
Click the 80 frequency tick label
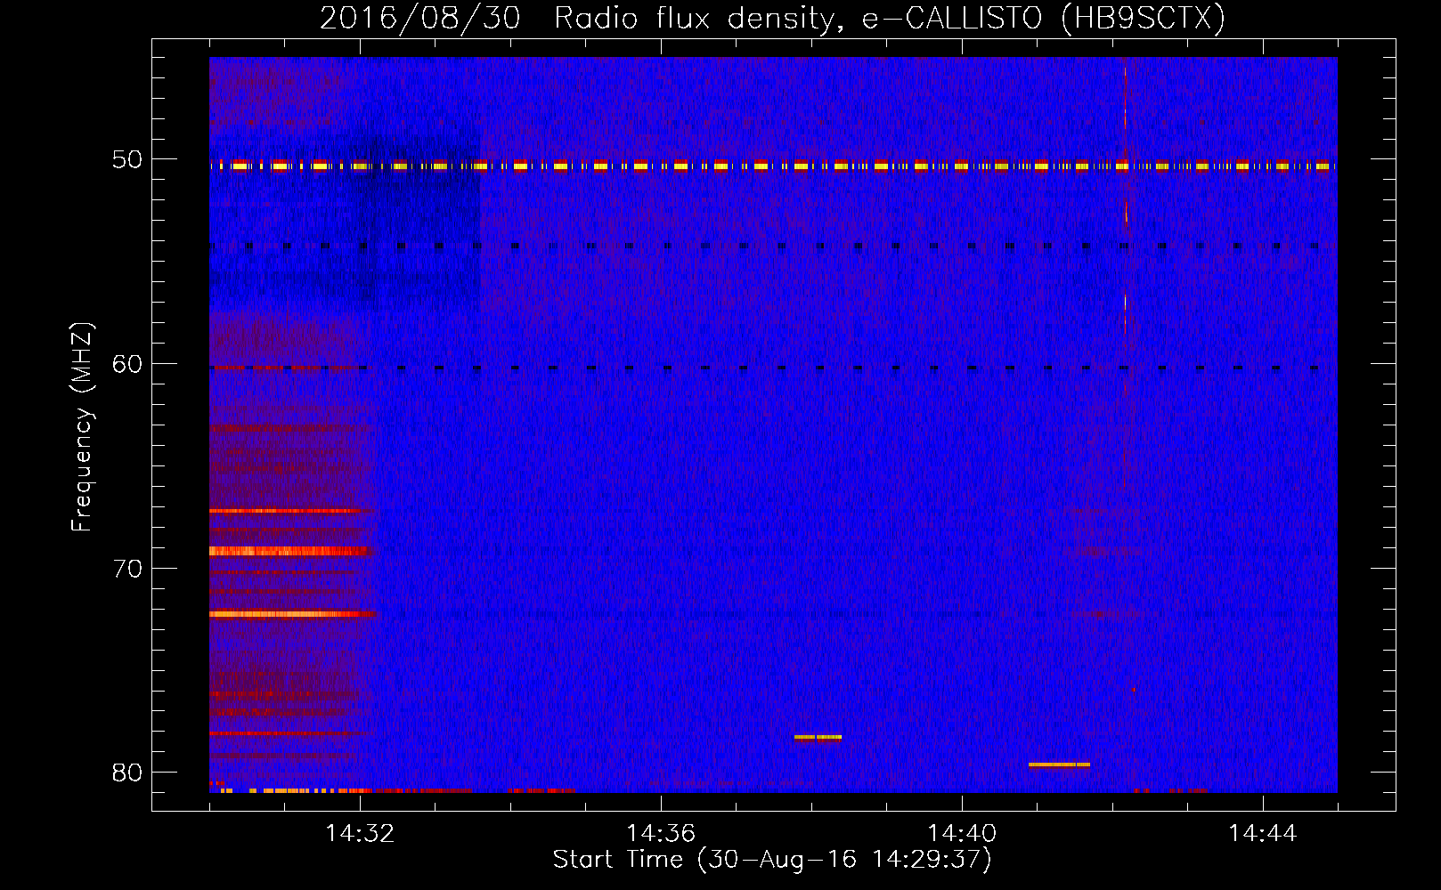pyautogui.click(x=127, y=773)
